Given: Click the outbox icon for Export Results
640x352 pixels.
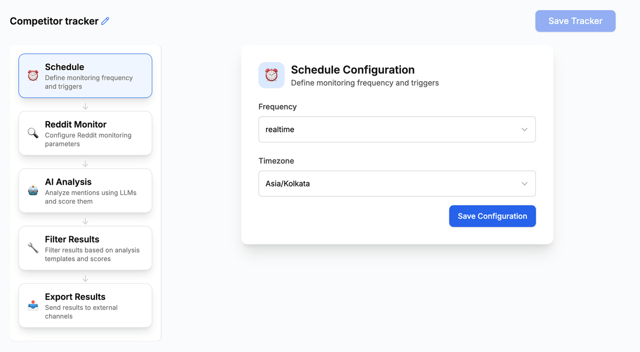Looking at the screenshot, I should coord(33,306).
